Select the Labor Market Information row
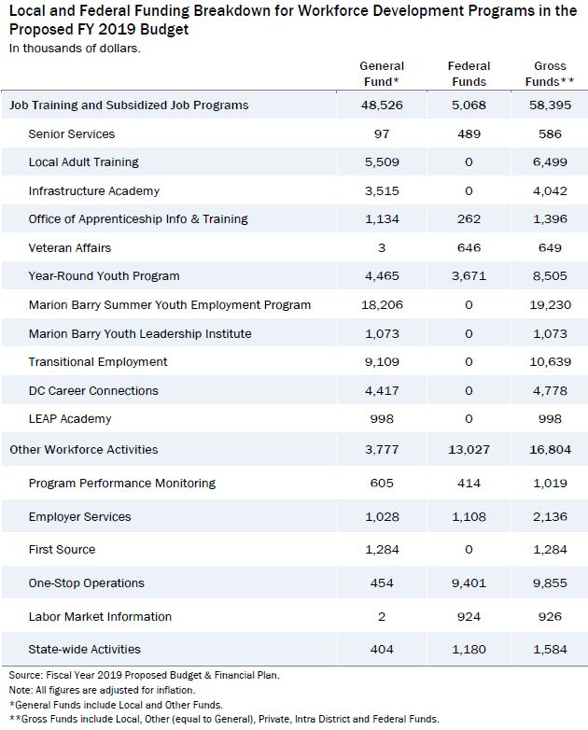Image resolution: width=588 pixels, height=730 pixels. coord(294,616)
